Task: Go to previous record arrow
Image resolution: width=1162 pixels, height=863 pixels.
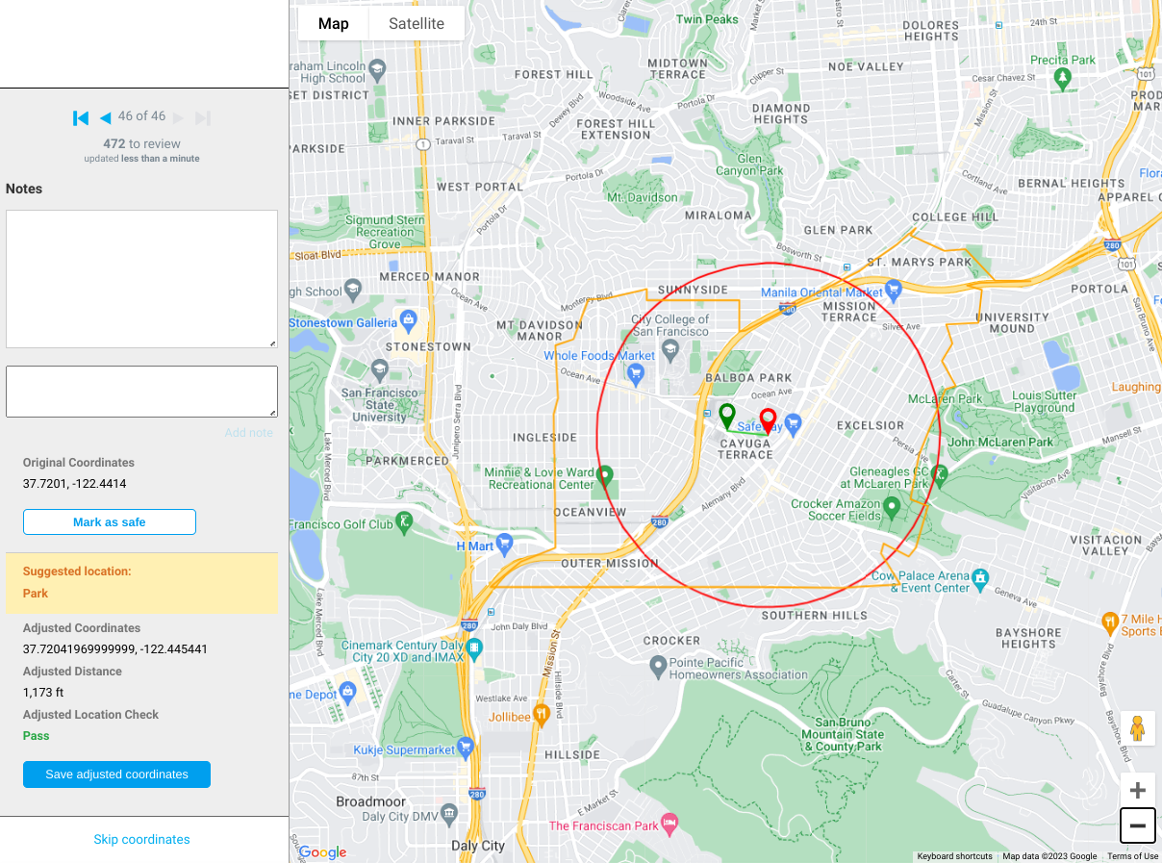Action: [105, 118]
